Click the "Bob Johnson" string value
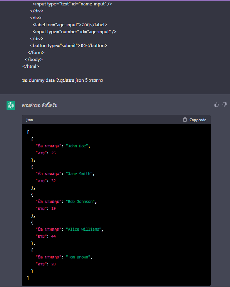This screenshot has height=287, width=230. click(x=80, y=201)
